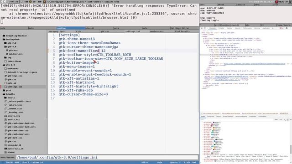
Task: Switch to the a.sh editor tab
Action: [x=78, y=31]
